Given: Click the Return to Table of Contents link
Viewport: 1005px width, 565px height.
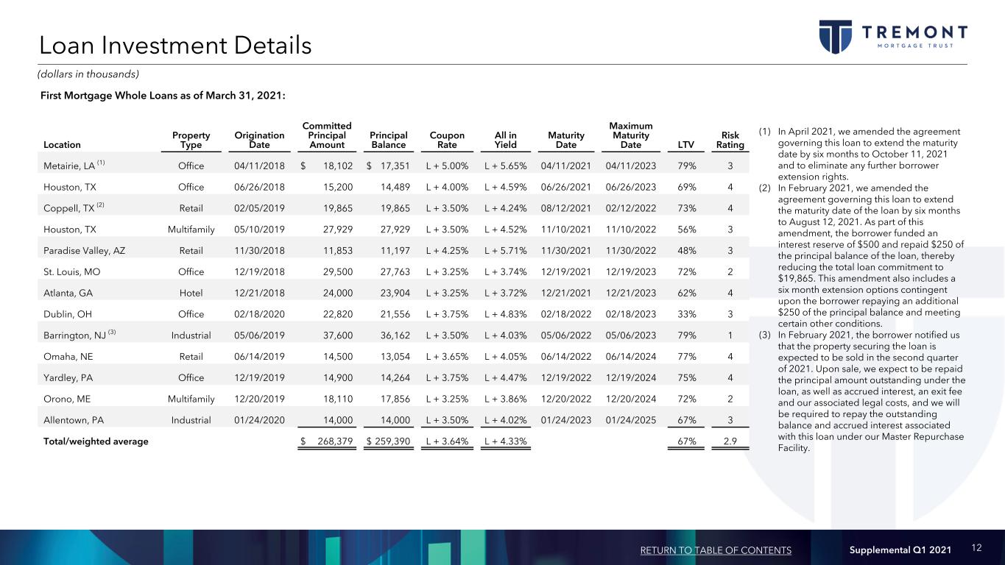Looking at the screenshot, I should [x=715, y=550].
